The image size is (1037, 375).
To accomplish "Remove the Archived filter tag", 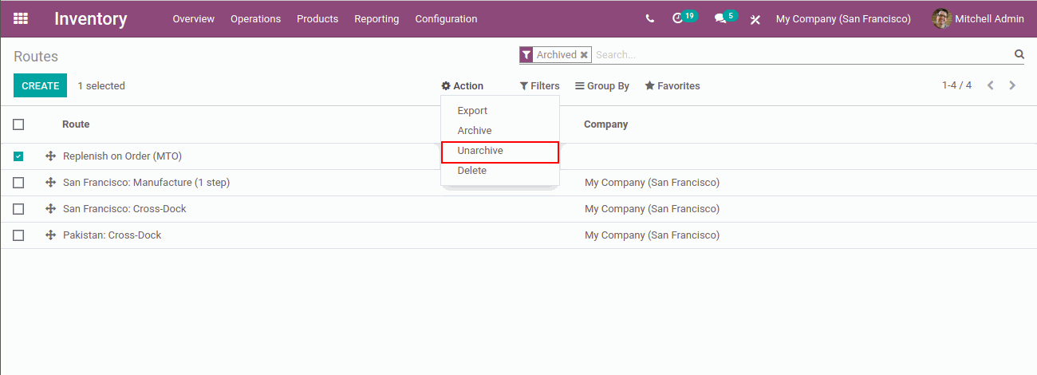I will point(584,55).
